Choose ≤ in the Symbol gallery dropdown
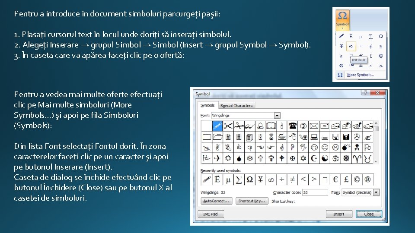The height and width of the screenshot is (233, 415). (x=380, y=46)
